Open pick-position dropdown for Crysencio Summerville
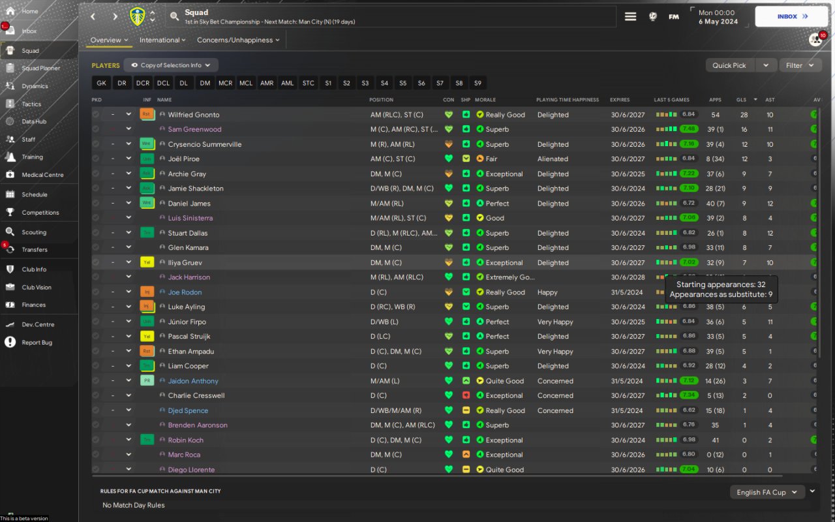The height and width of the screenshot is (522, 835). coord(129,144)
